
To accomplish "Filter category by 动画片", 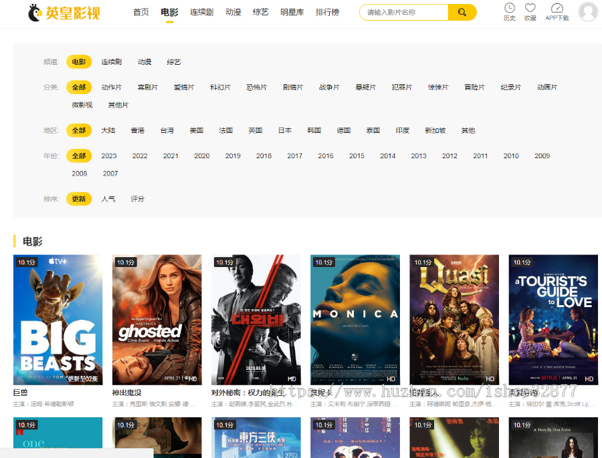I will (547, 87).
